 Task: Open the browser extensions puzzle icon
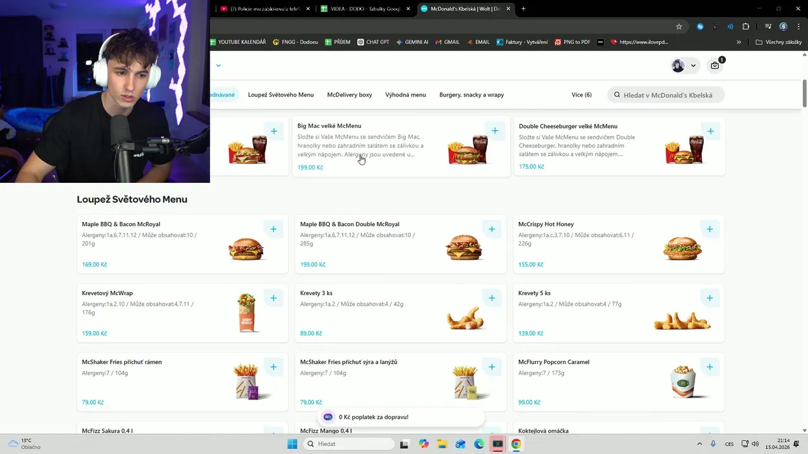click(x=746, y=26)
